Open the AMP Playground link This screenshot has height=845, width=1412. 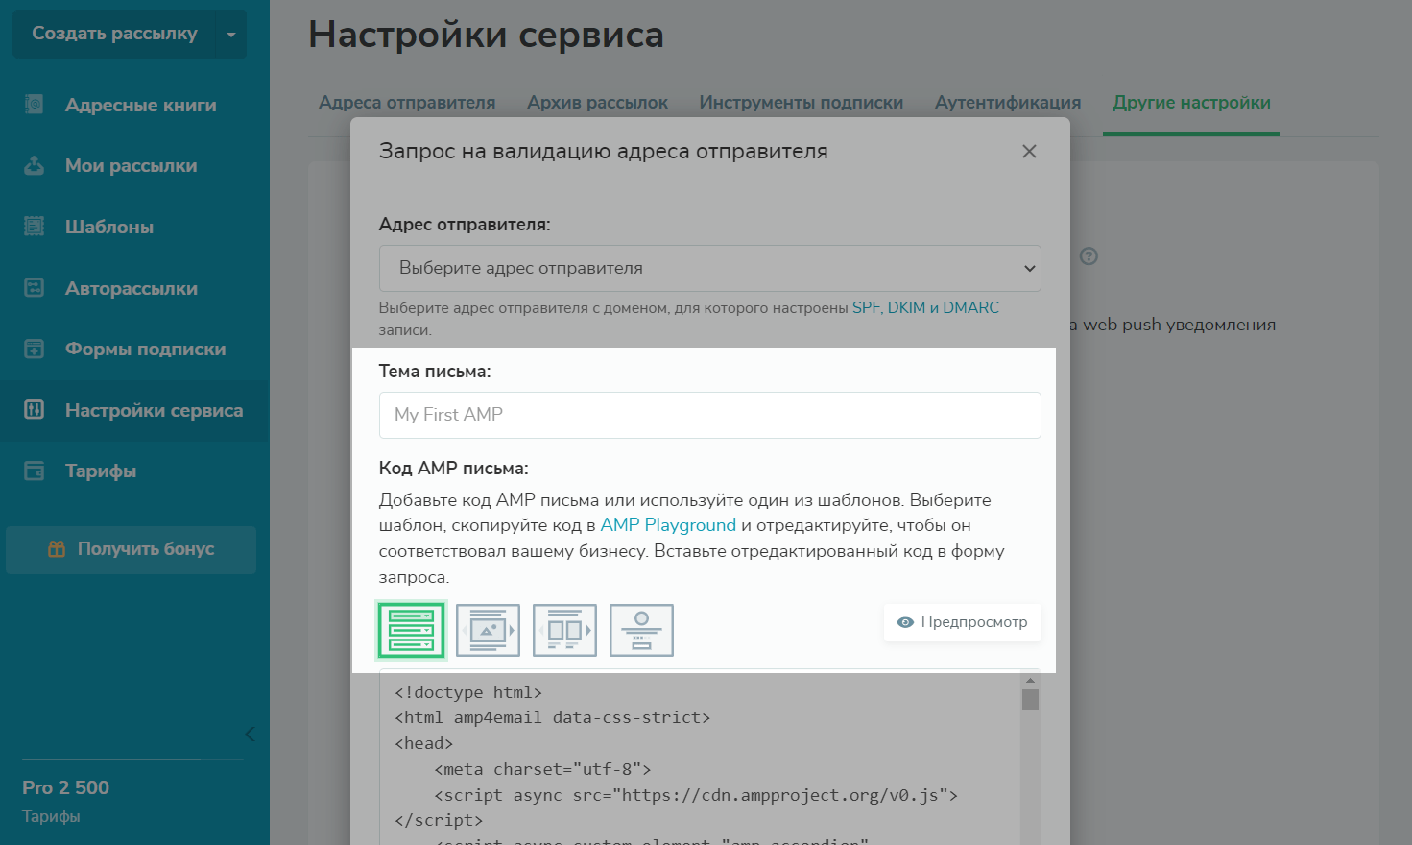point(668,525)
